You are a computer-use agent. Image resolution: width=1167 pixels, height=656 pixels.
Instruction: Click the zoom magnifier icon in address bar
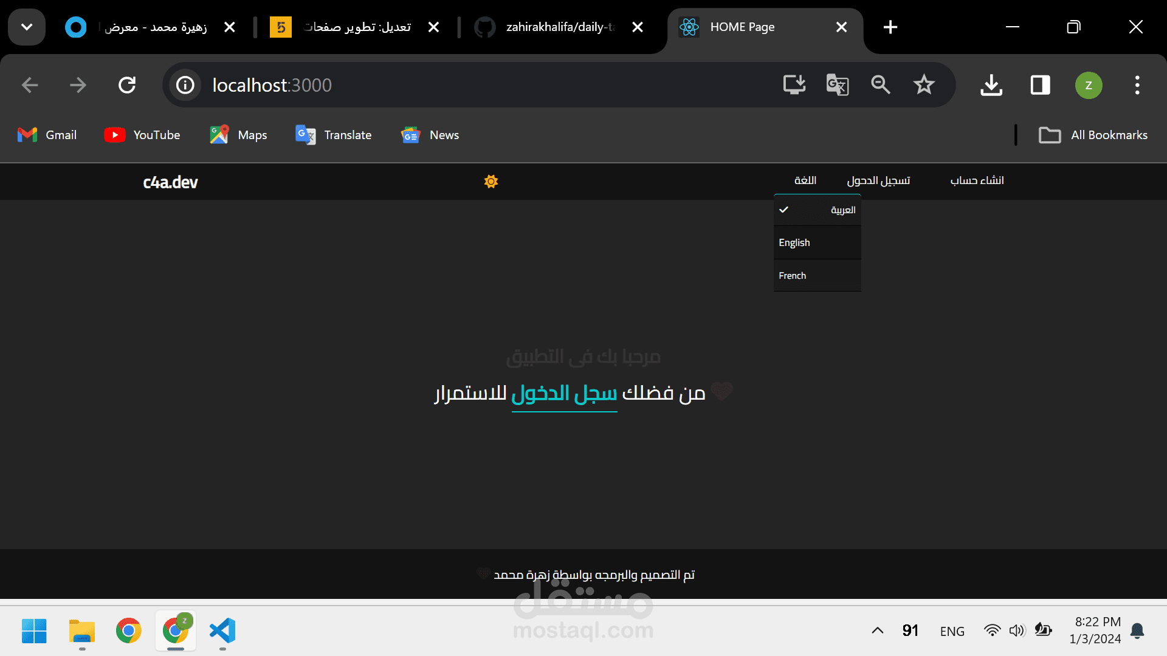880,85
